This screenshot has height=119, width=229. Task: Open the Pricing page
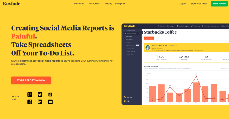pos(108,4)
